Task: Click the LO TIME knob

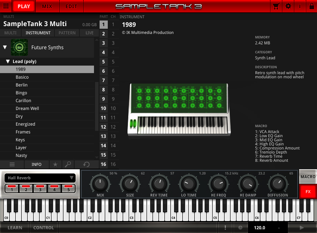Action: 189,184
